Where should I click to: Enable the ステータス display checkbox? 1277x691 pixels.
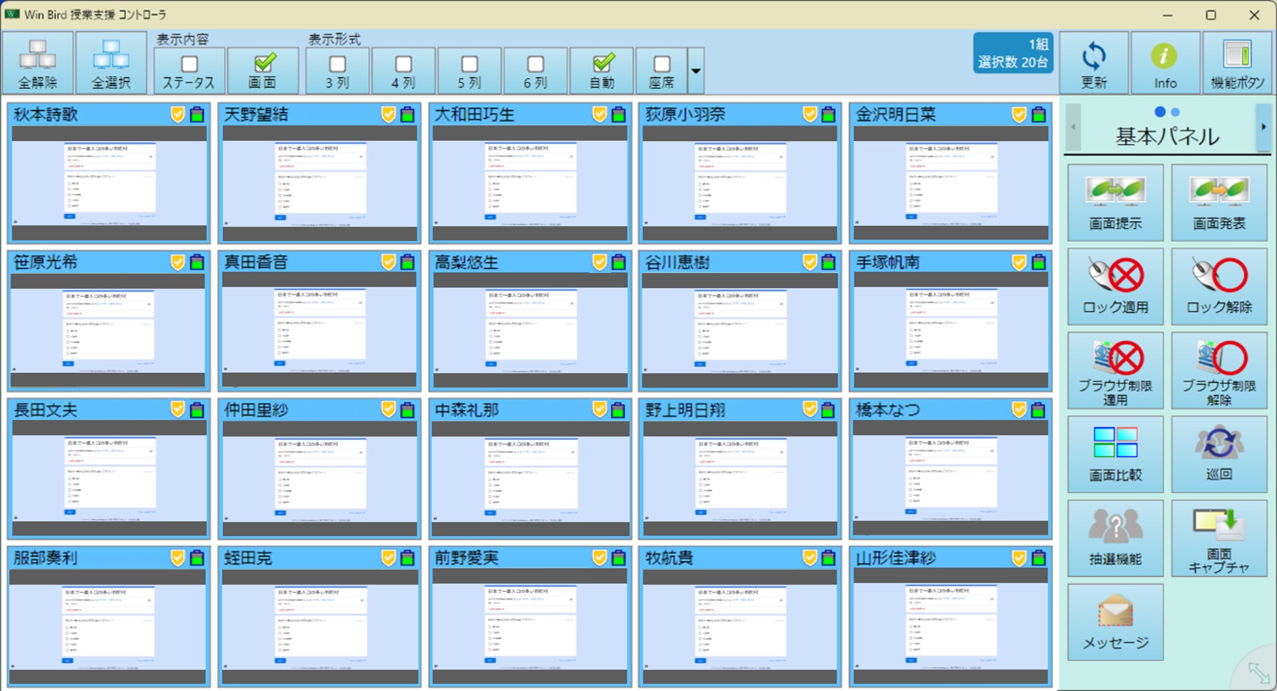point(189,64)
